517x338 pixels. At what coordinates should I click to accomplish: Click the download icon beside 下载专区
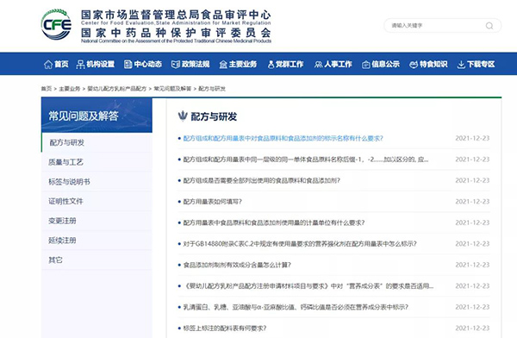461,65
